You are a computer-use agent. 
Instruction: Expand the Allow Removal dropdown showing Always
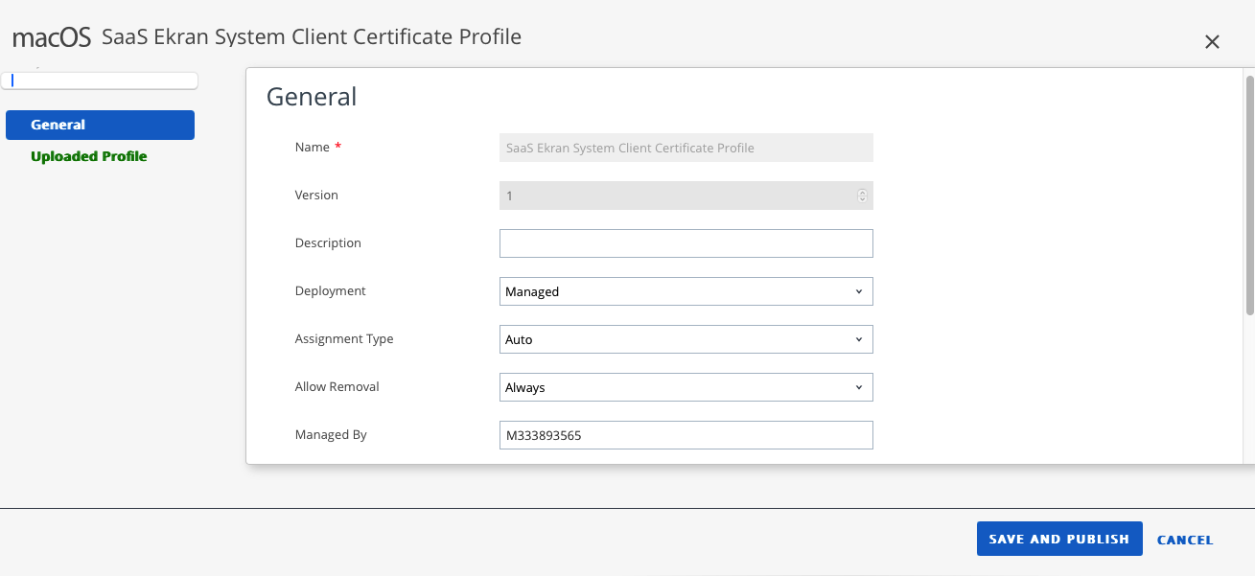pyautogui.click(x=686, y=387)
